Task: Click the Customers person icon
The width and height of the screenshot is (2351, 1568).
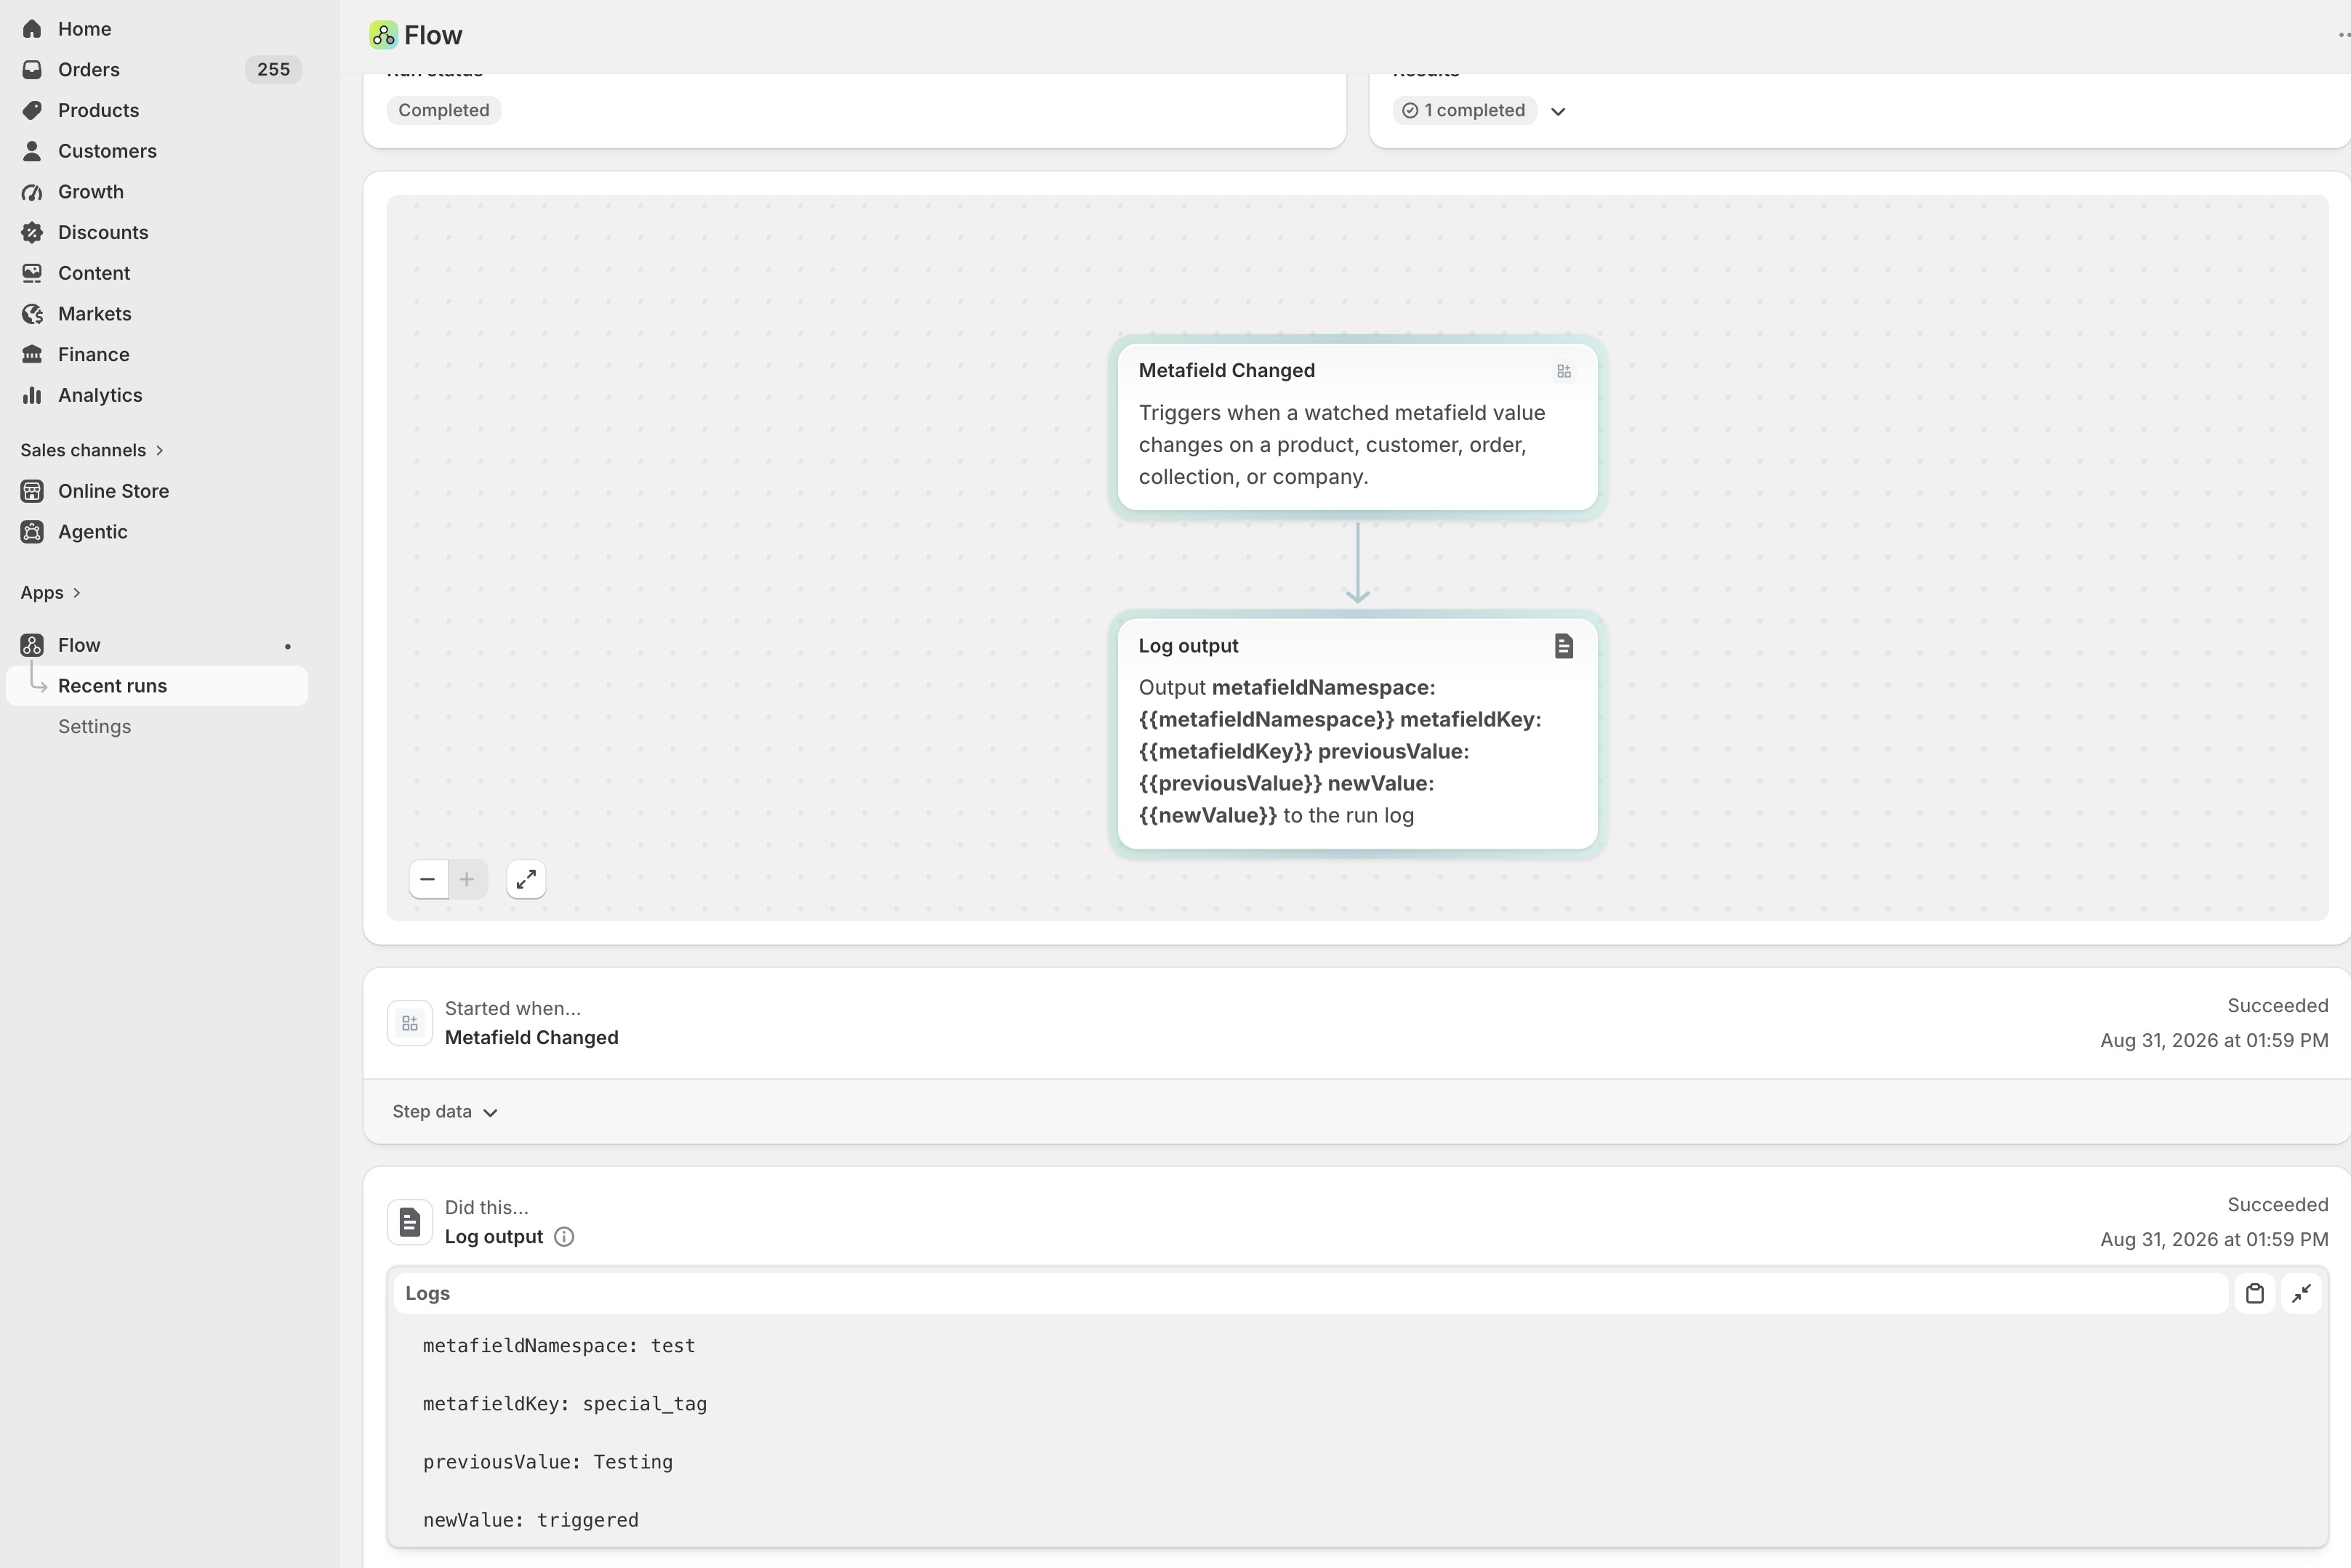Action: [32, 151]
